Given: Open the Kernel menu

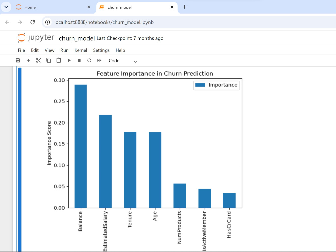Looking at the screenshot, I should click(x=81, y=50).
